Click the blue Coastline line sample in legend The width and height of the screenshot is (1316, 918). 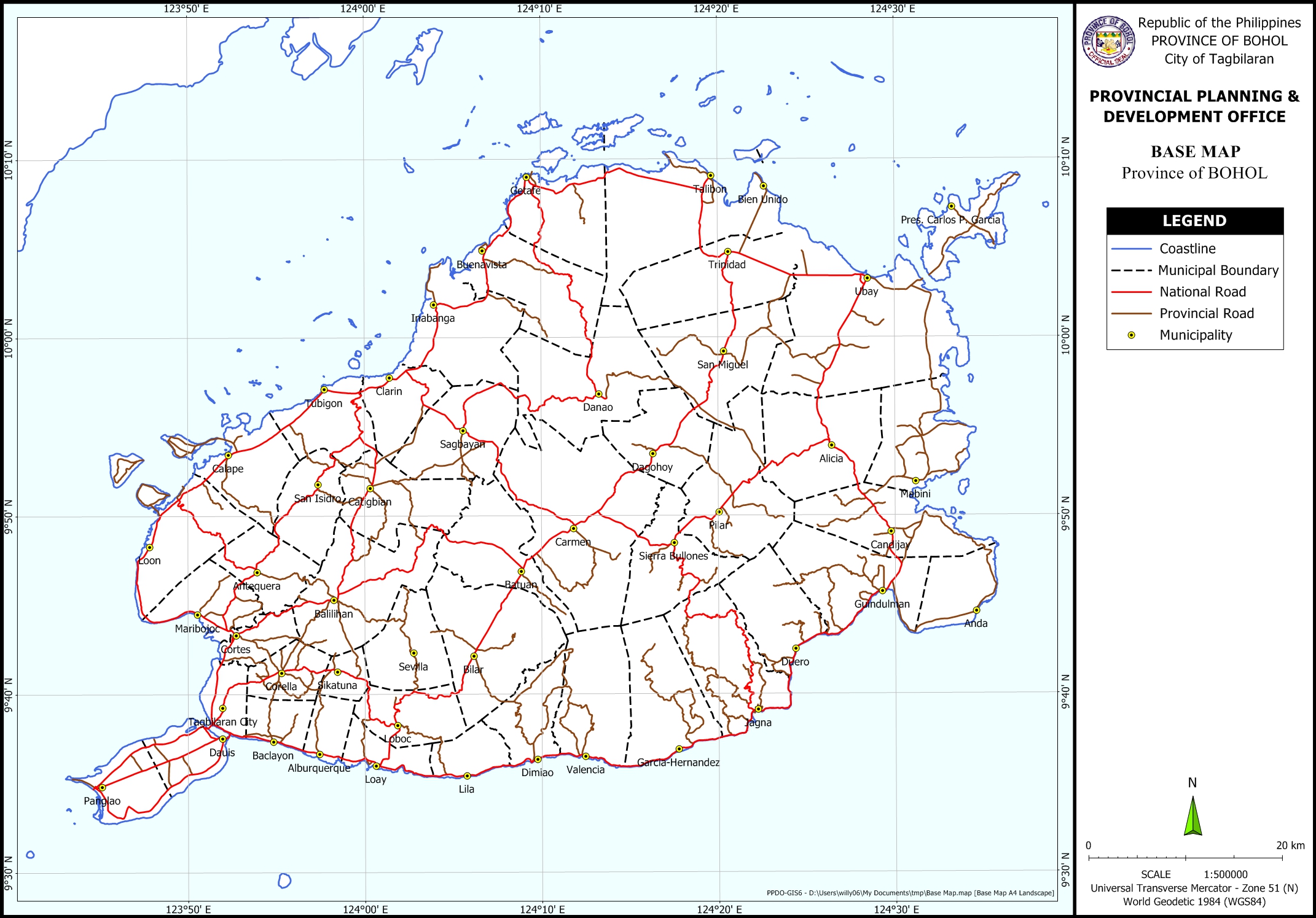tap(1131, 249)
